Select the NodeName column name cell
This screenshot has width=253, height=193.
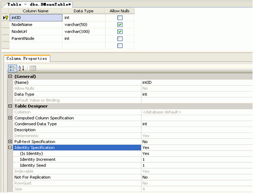(x=36, y=25)
